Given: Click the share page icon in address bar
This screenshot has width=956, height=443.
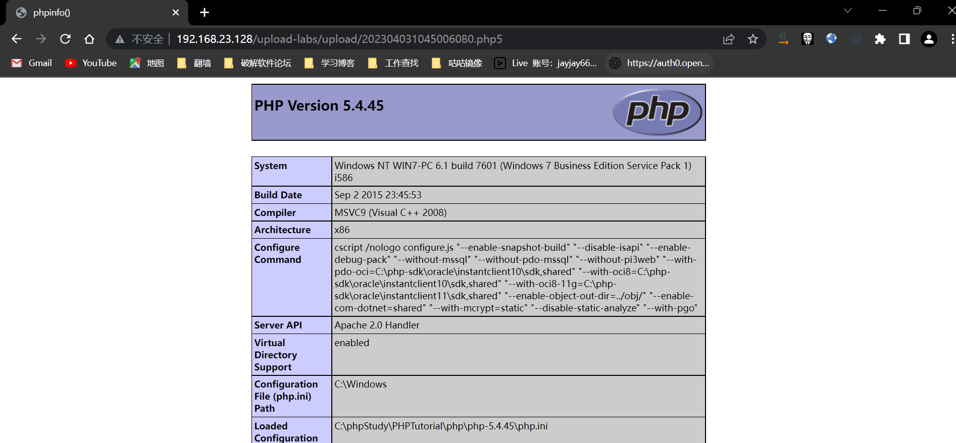Looking at the screenshot, I should click(x=728, y=39).
